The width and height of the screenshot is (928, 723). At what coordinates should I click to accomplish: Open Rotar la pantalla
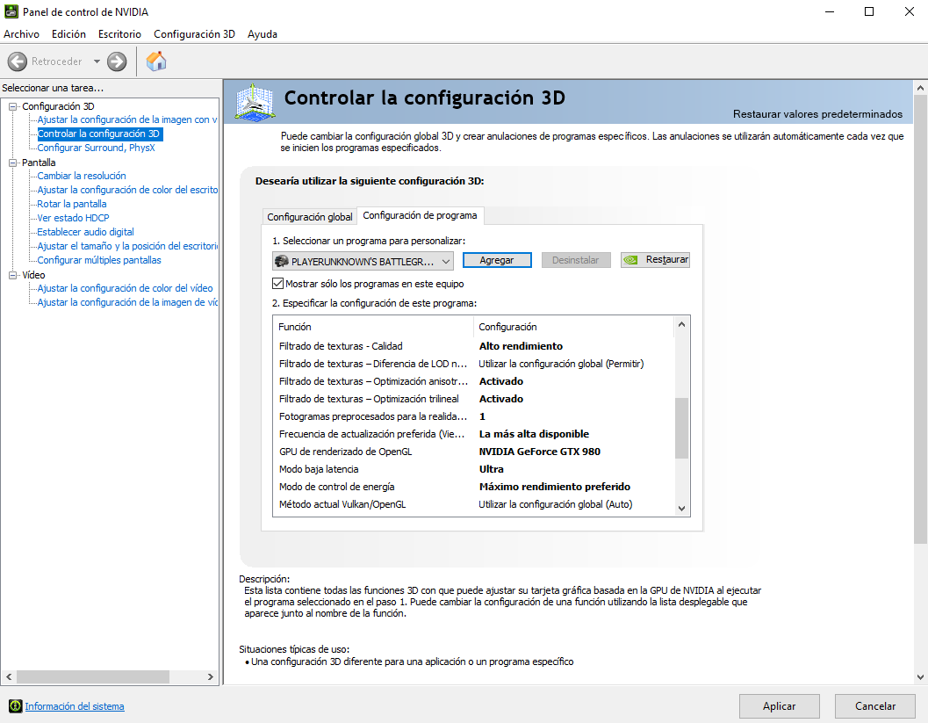(72, 205)
